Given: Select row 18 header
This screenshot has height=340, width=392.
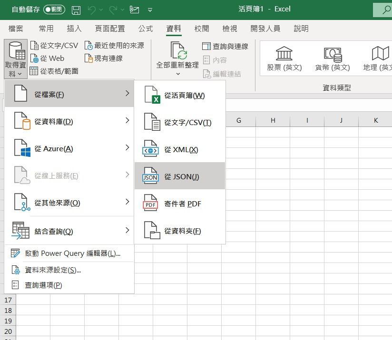Looking at the screenshot, I should click(8, 311).
